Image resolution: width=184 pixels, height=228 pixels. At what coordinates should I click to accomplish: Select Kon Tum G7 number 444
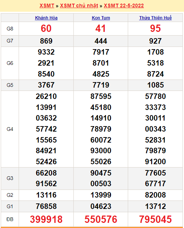click(x=101, y=41)
